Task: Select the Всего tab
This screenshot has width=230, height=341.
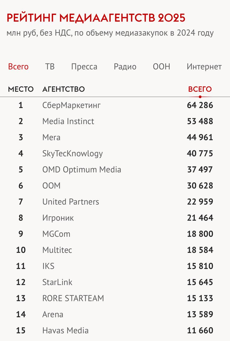Action: coord(18,67)
